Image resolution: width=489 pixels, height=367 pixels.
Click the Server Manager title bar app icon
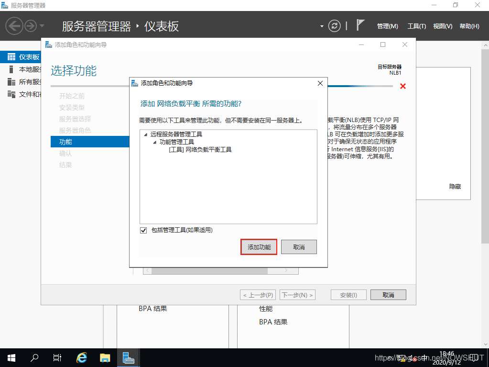pos(5,5)
